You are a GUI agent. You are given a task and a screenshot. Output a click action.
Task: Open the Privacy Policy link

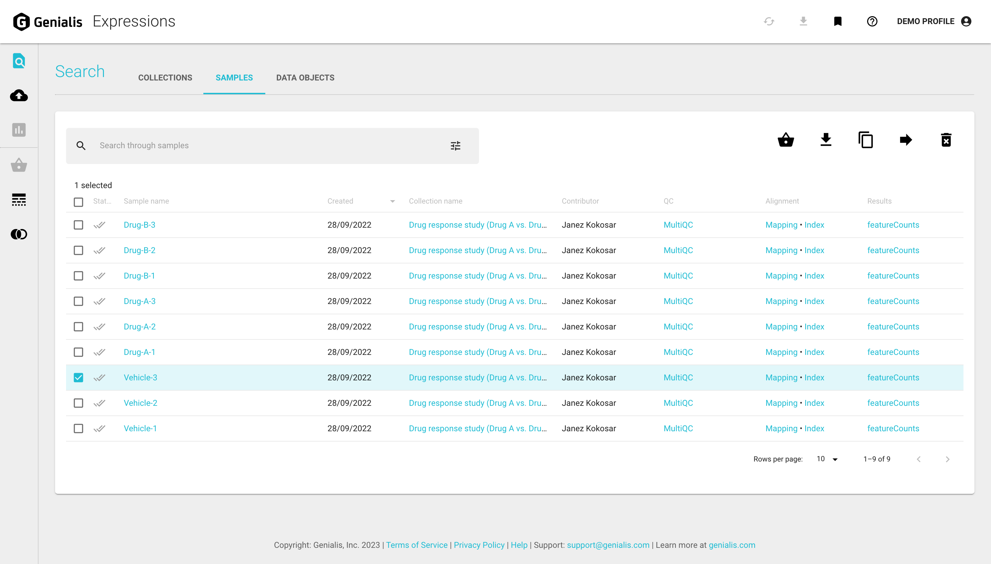coord(479,545)
